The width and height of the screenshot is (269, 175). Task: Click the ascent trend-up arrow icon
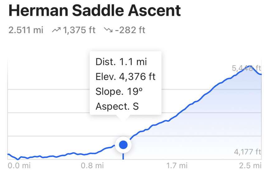coord(57,30)
